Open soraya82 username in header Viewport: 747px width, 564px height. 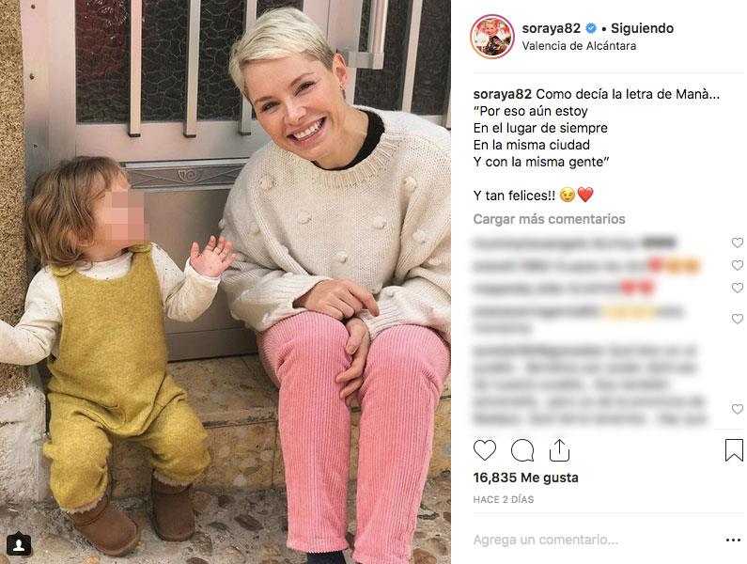552,28
